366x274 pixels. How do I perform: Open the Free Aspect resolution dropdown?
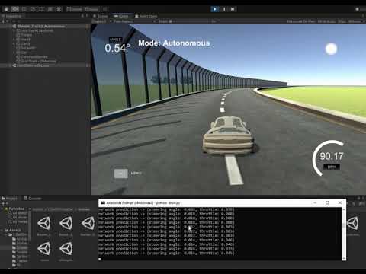[x=134, y=21]
